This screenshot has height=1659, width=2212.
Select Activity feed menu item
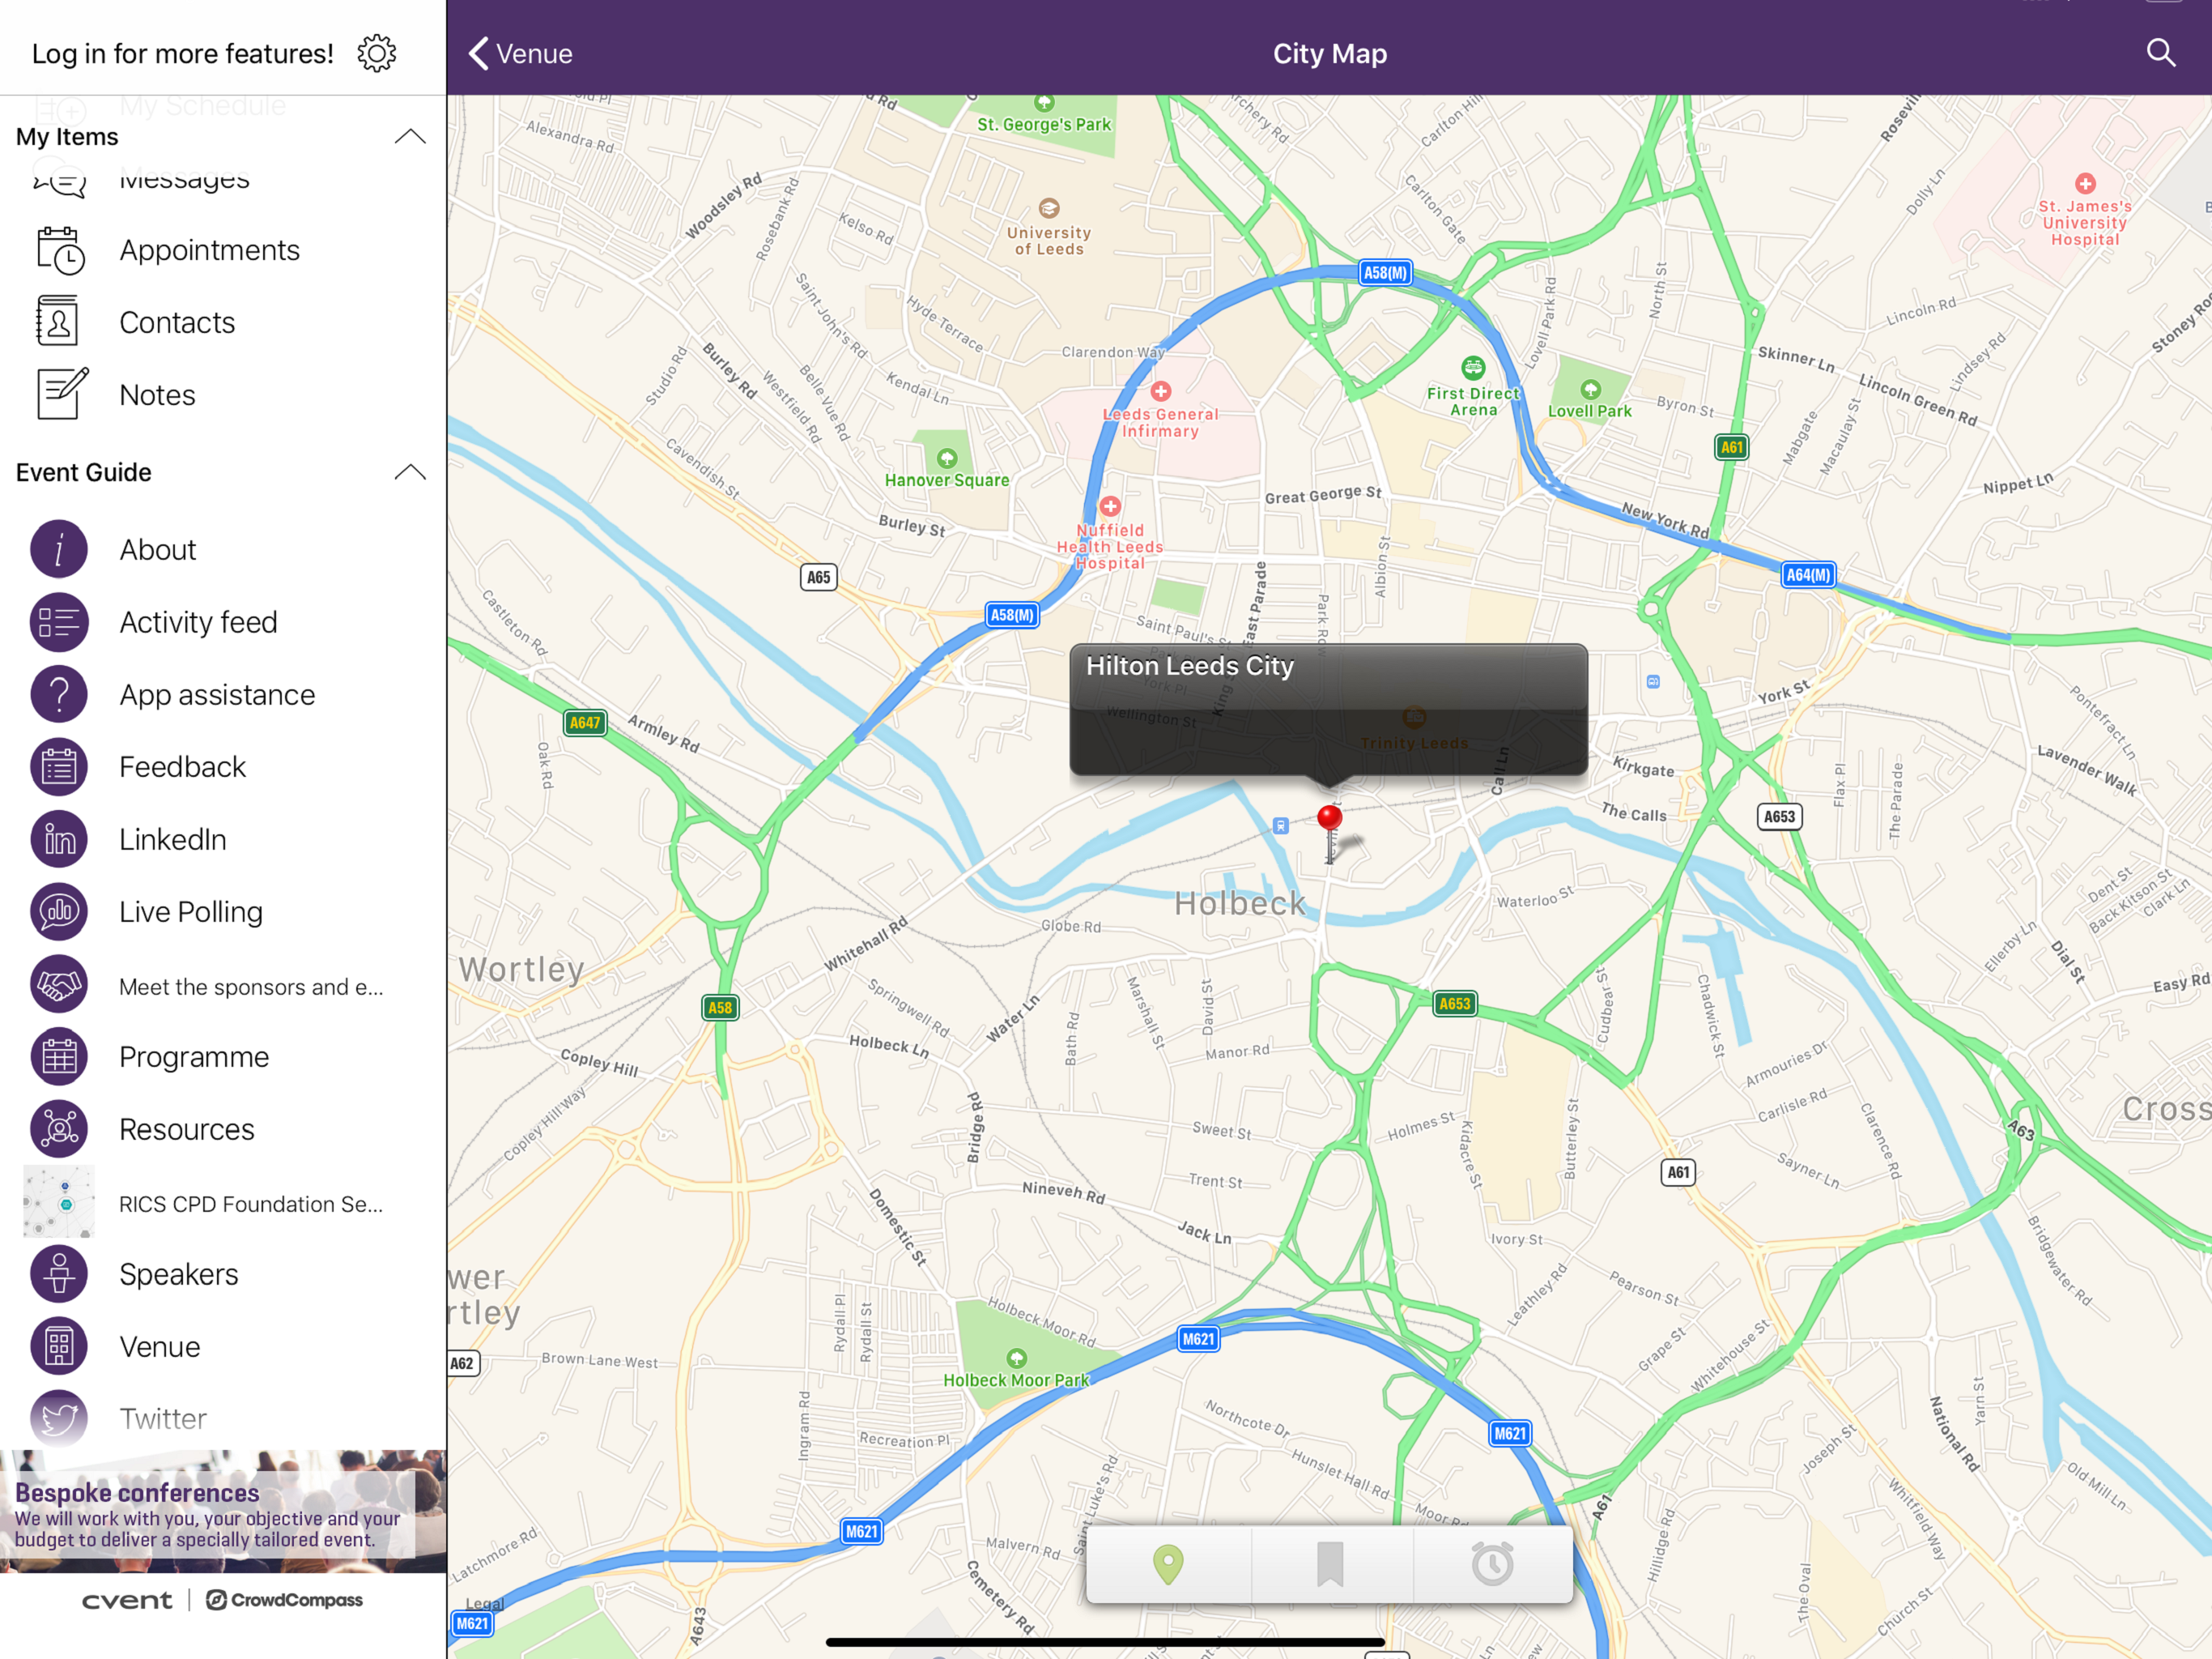pyautogui.click(x=223, y=622)
